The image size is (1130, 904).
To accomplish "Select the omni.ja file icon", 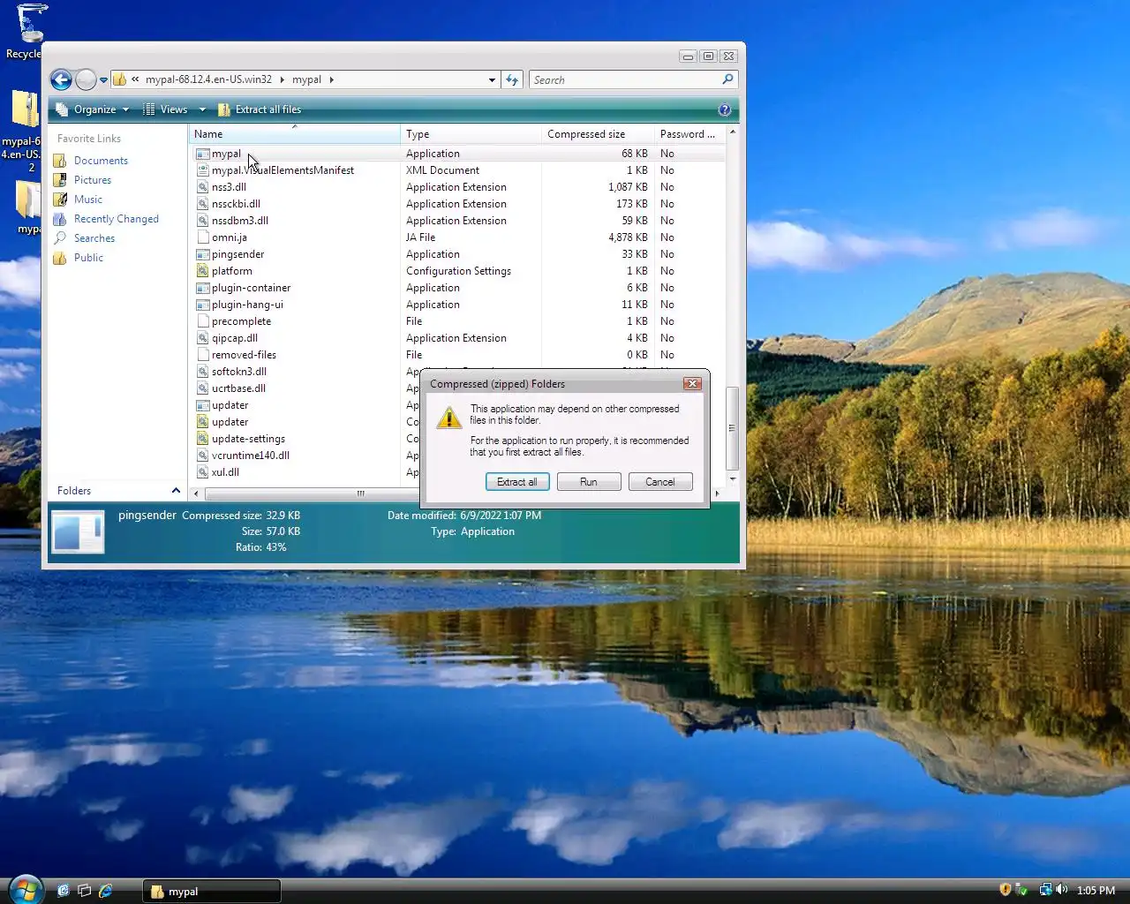I will coord(203,237).
